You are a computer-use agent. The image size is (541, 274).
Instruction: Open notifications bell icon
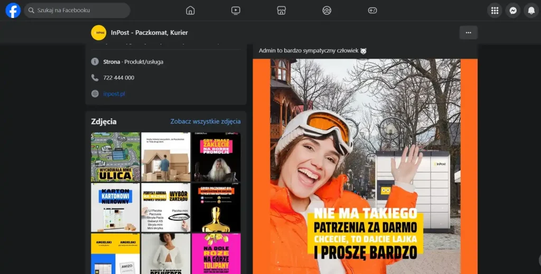pyautogui.click(x=531, y=11)
